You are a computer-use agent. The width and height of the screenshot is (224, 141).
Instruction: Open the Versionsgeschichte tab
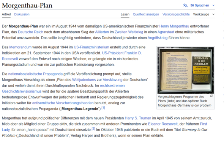pyautogui.click(x=176, y=14)
